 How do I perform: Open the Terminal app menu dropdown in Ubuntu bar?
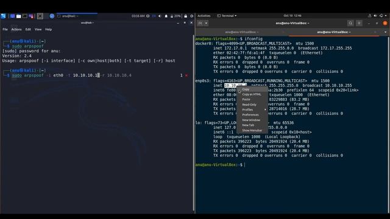(x=227, y=16)
